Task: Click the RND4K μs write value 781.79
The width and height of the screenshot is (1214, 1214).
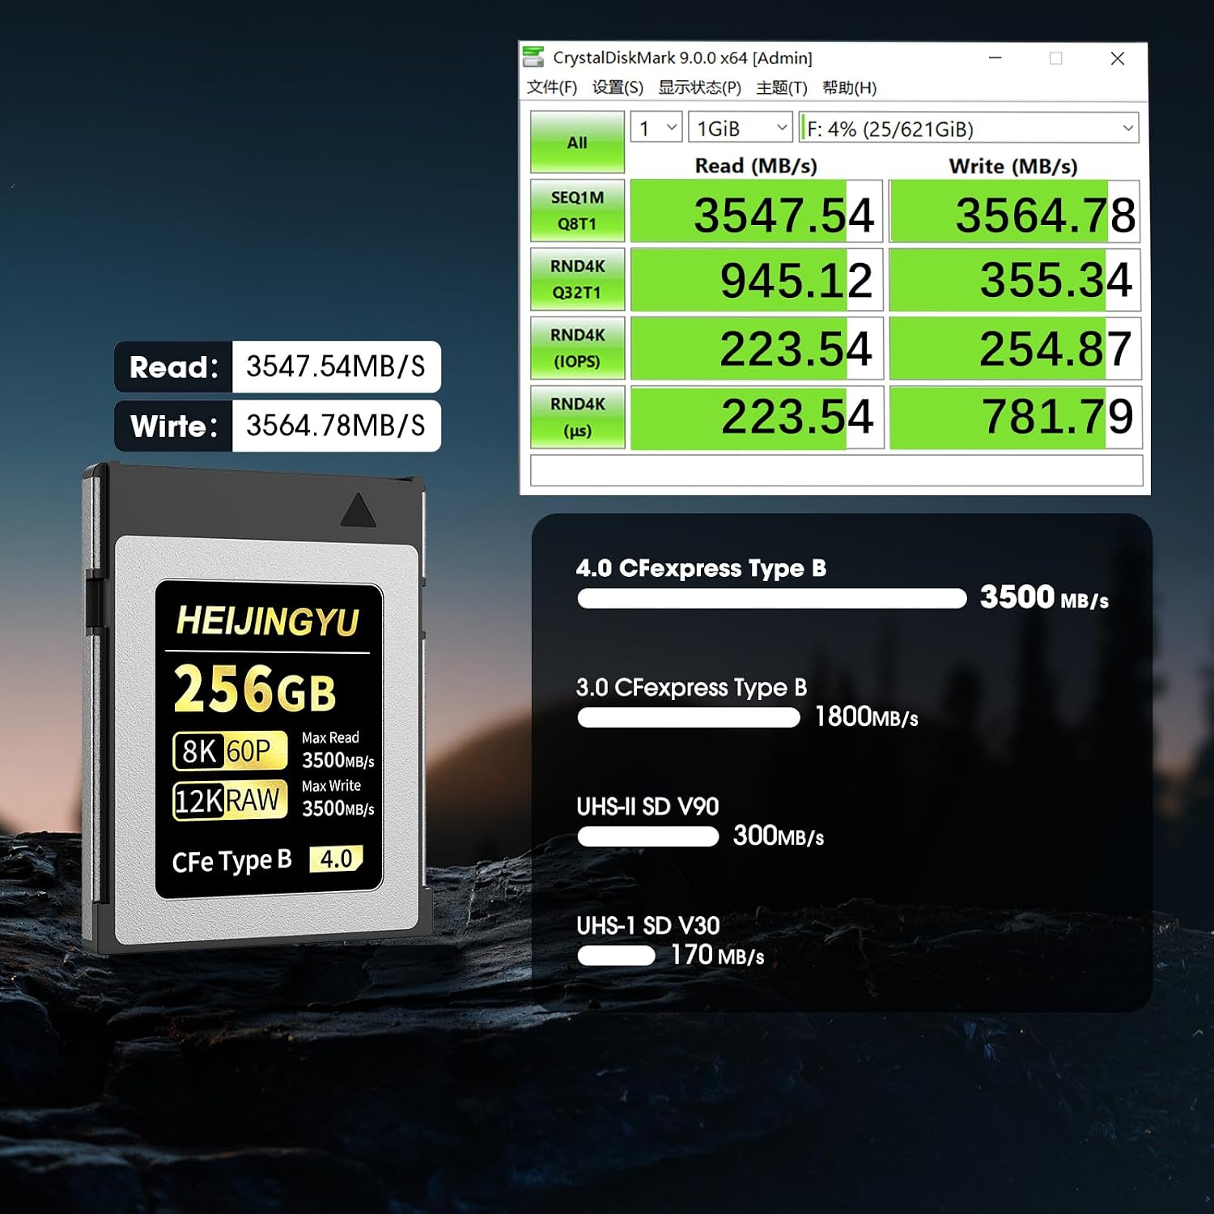Action: 1015,418
